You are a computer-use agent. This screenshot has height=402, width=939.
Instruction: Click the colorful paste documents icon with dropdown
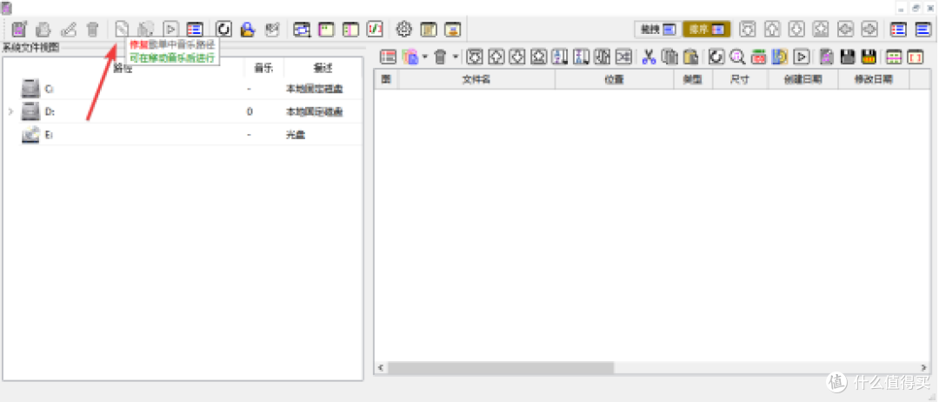coord(410,57)
